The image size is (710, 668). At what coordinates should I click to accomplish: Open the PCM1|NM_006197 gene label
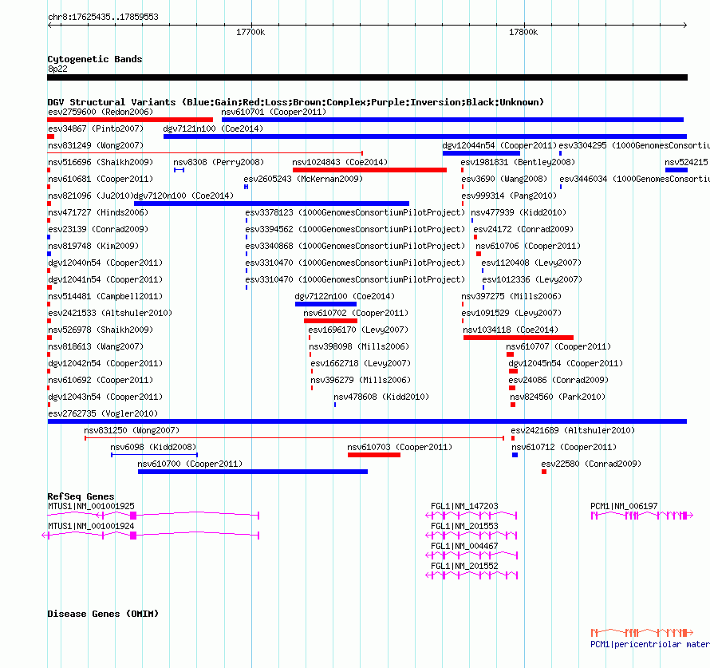point(624,506)
